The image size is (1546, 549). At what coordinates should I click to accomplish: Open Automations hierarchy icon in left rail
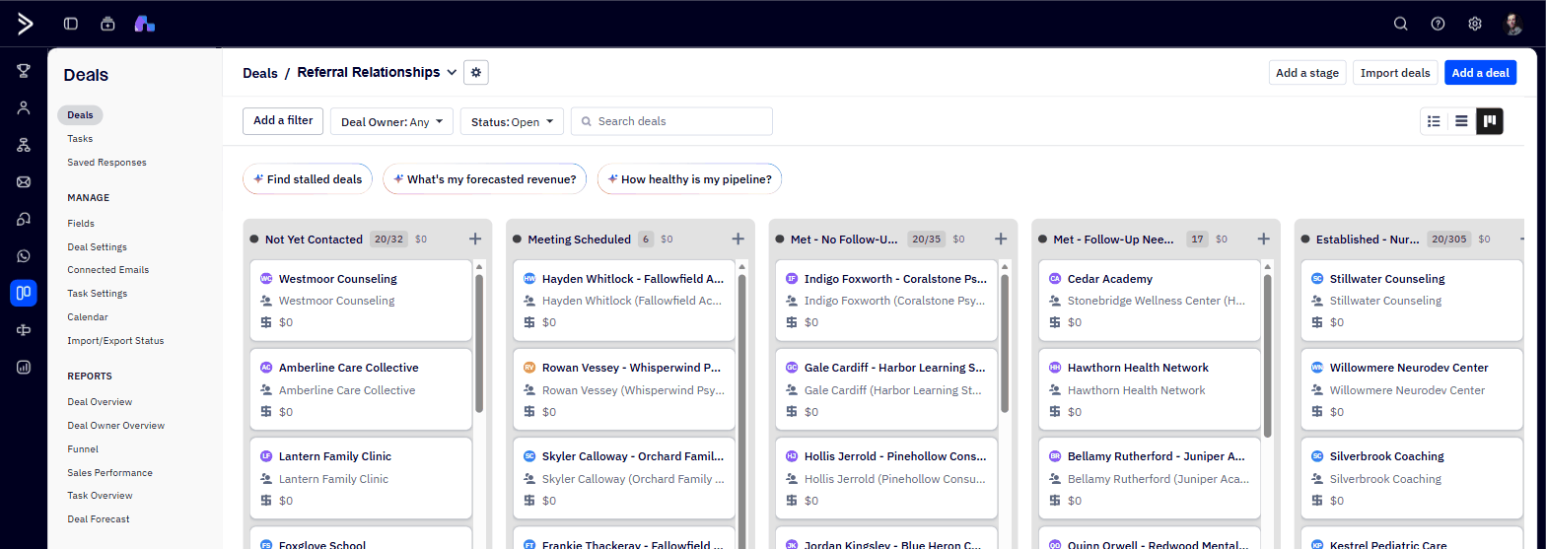[24, 145]
